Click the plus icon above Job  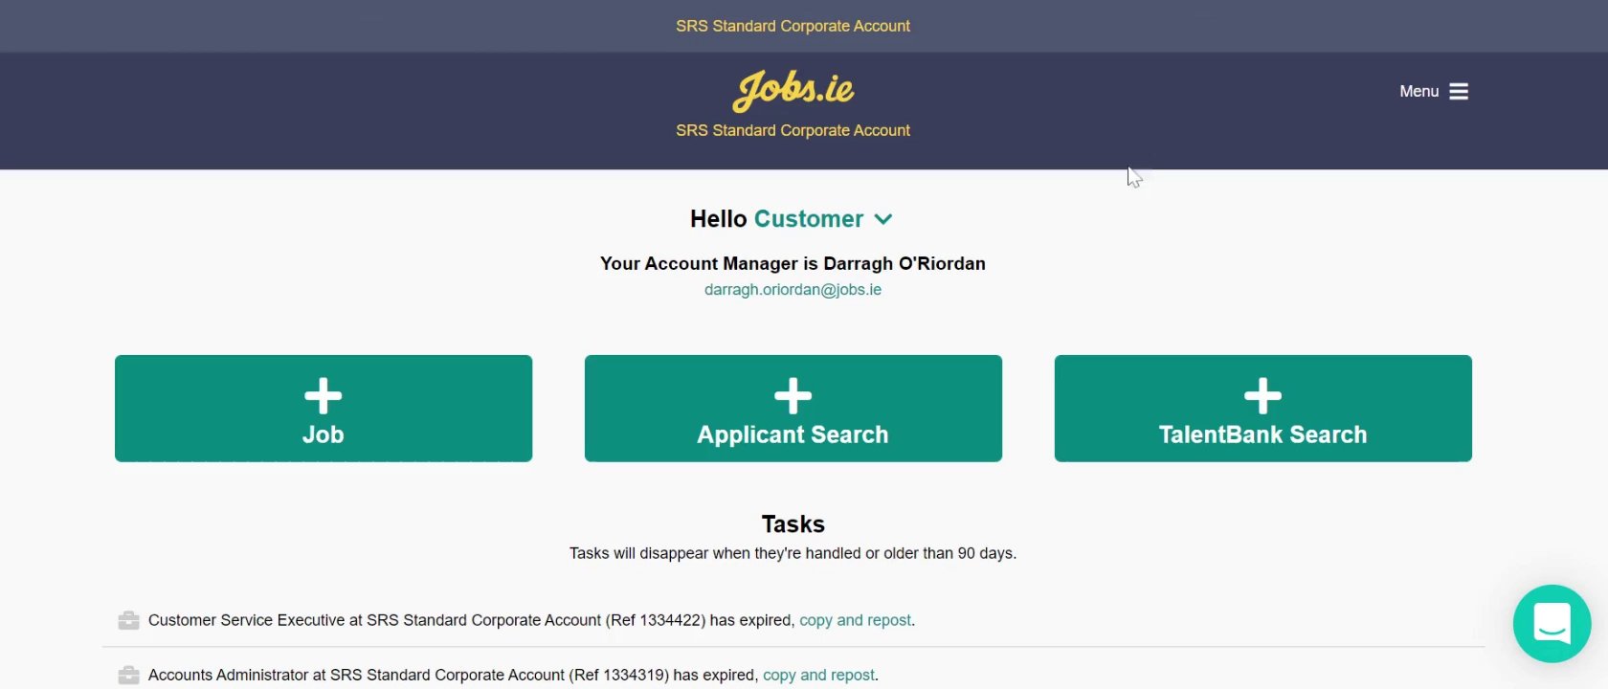coord(324,396)
